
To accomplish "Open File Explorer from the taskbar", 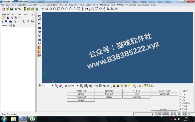I will [14, 119].
